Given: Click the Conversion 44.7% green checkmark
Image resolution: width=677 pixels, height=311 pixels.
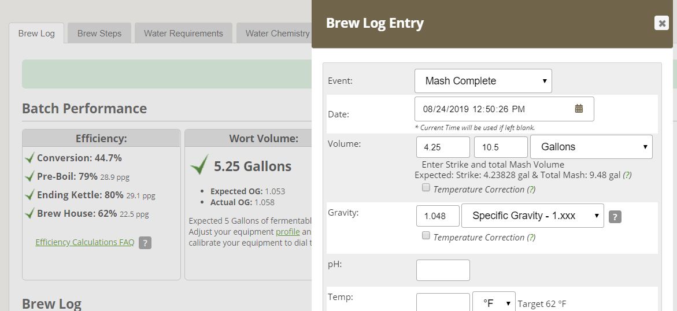Looking at the screenshot, I should 29,158.
